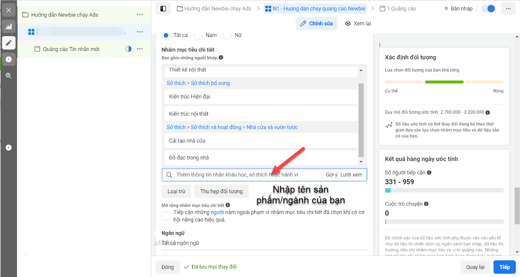Click info icon beside Cuộc trò chuyện

tap(426, 204)
